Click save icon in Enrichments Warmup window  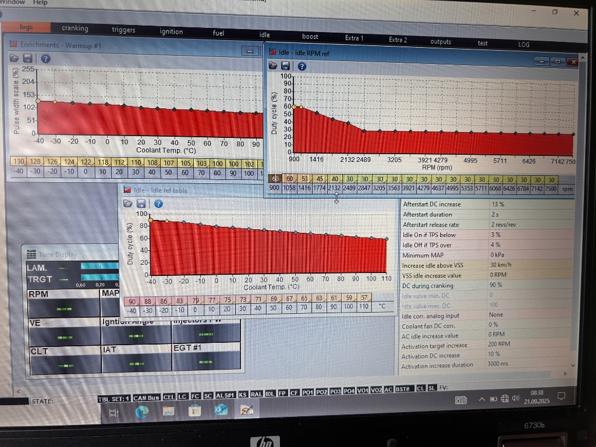coord(27,58)
